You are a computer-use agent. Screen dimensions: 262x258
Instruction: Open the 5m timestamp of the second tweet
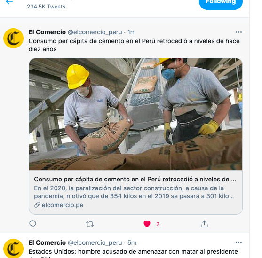pos(132,242)
